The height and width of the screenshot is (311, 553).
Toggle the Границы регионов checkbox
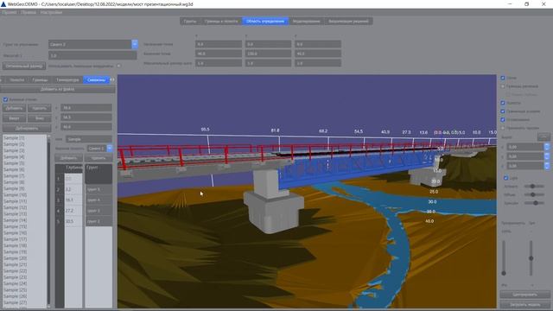[503, 86]
